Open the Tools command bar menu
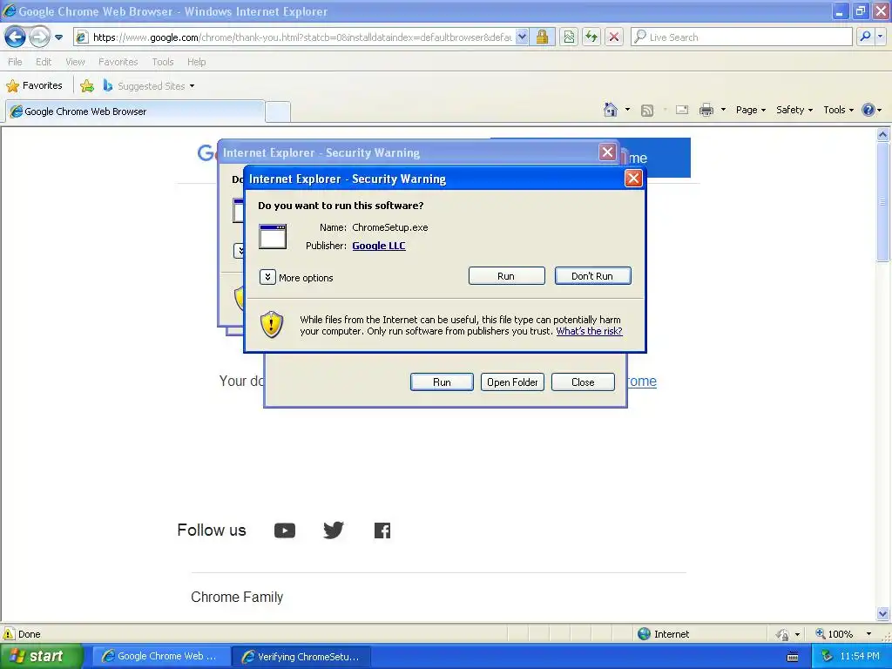Viewport: 892px width, 669px height. click(838, 110)
